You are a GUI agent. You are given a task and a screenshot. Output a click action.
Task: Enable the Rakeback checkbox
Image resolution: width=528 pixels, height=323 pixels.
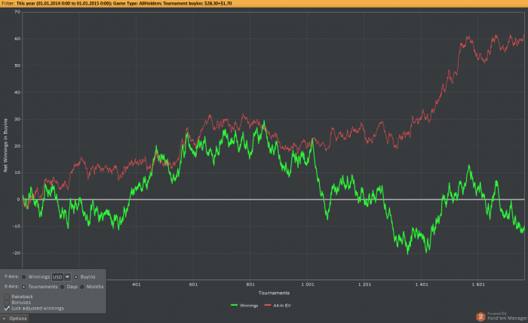click(x=7, y=297)
